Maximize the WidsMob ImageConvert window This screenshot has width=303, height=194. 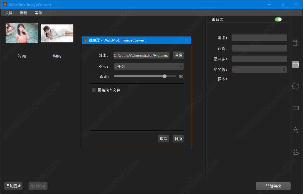coord(282,4)
